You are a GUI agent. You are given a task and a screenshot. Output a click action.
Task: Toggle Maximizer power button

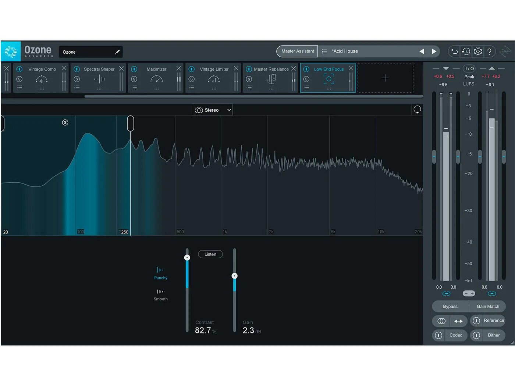134,69
